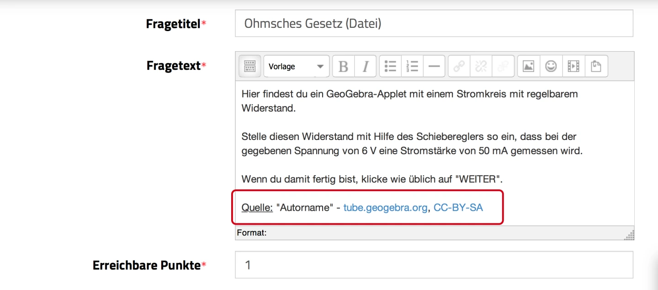This screenshot has width=658, height=290.
Task: Insert a bulleted list
Action: (x=390, y=67)
